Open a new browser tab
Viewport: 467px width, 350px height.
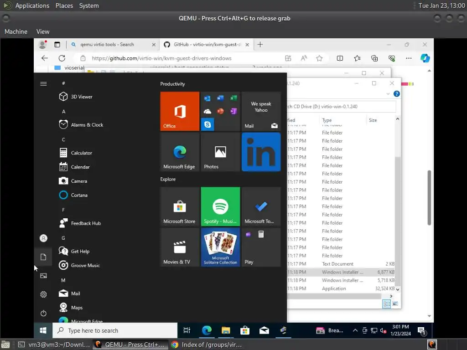click(260, 45)
